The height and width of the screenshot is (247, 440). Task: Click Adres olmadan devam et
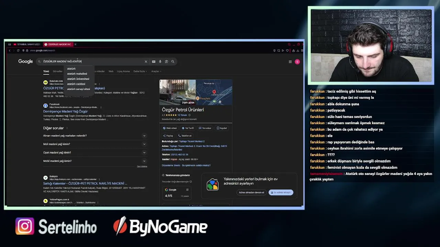tap(252, 192)
